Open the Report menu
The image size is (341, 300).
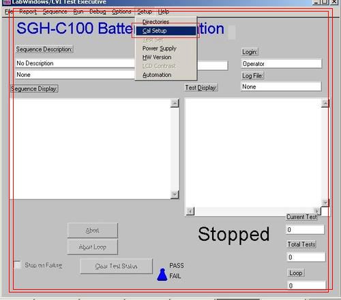point(28,12)
